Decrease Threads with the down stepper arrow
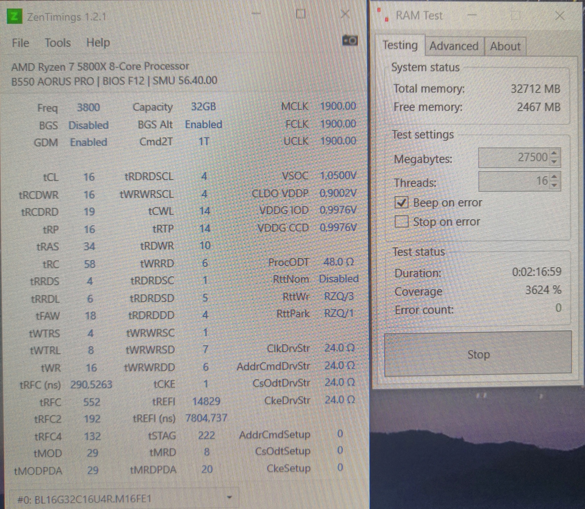This screenshot has width=585, height=509. click(x=554, y=185)
